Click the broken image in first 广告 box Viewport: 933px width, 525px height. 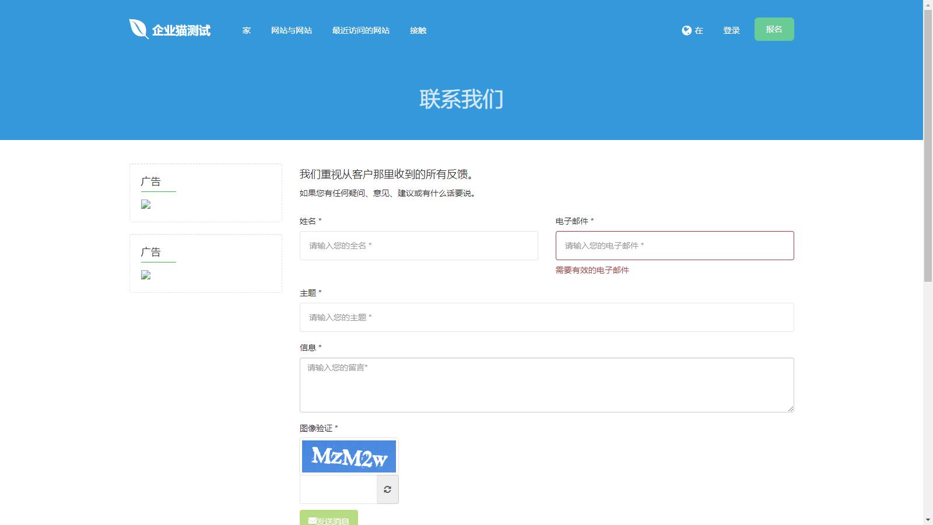pyautogui.click(x=146, y=205)
